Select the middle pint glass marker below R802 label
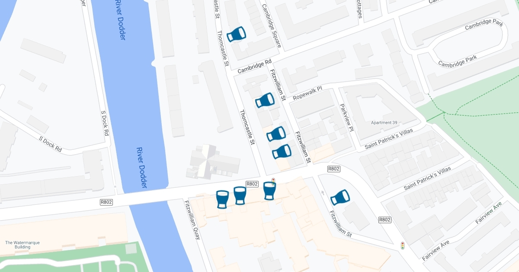The image size is (519, 272). (240, 196)
